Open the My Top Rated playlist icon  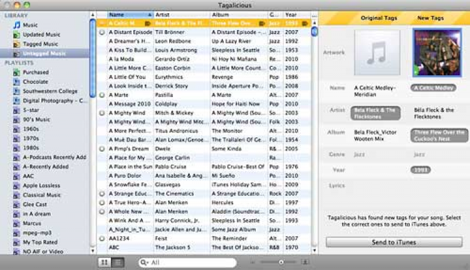pyautogui.click(x=17, y=242)
